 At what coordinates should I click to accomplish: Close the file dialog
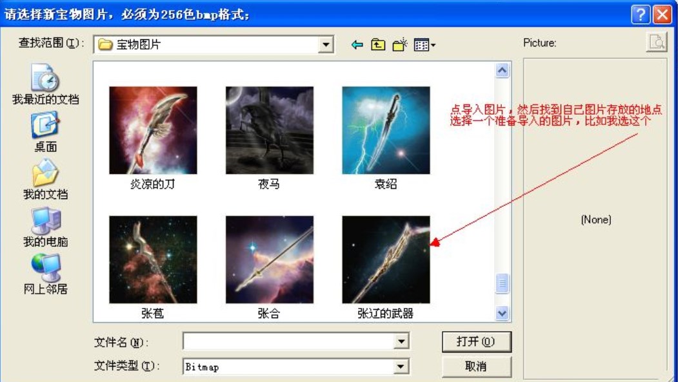[662, 15]
